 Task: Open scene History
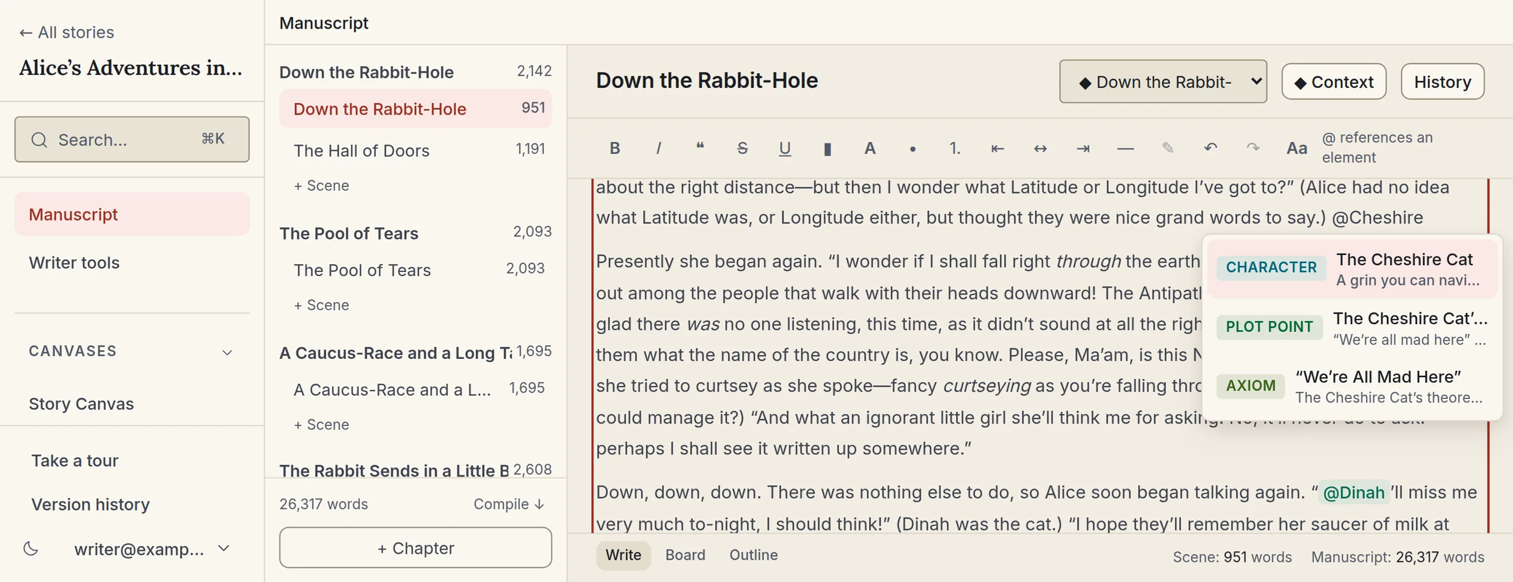(1442, 81)
